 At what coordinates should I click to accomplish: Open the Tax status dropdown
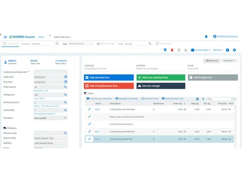(50, 118)
